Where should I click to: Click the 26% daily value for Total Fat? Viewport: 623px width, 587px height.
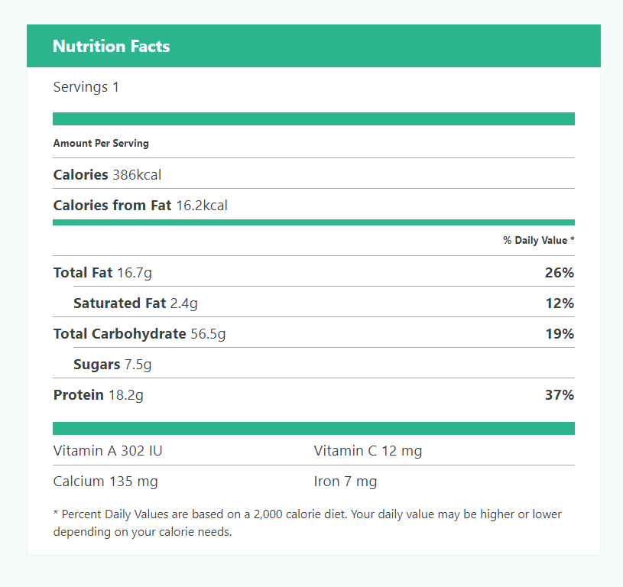click(x=559, y=273)
